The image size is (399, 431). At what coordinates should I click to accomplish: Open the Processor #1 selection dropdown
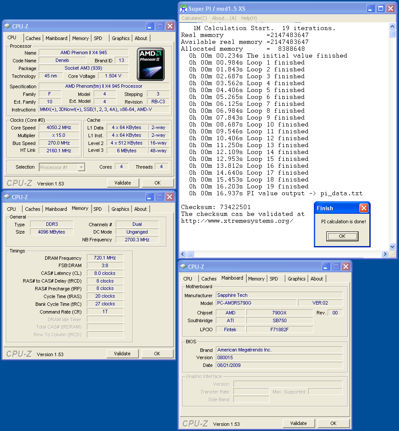tap(81, 167)
